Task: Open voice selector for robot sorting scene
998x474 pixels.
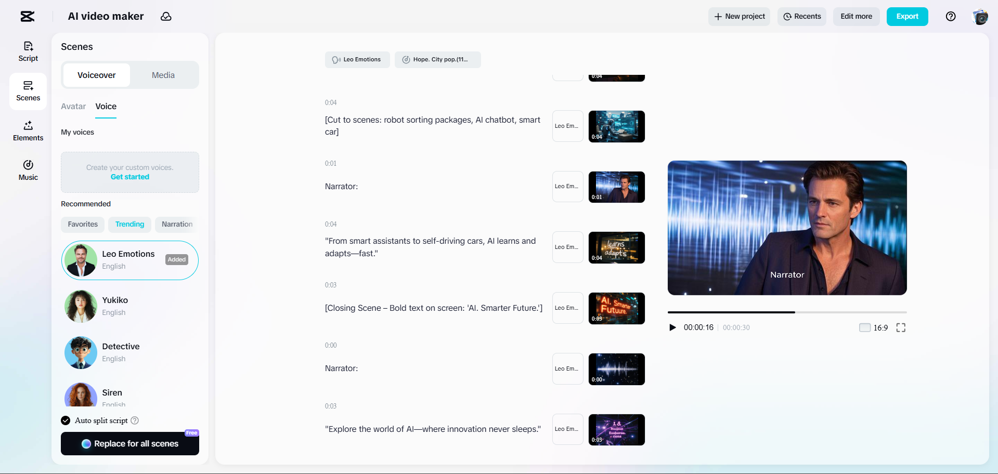Action: [568, 126]
